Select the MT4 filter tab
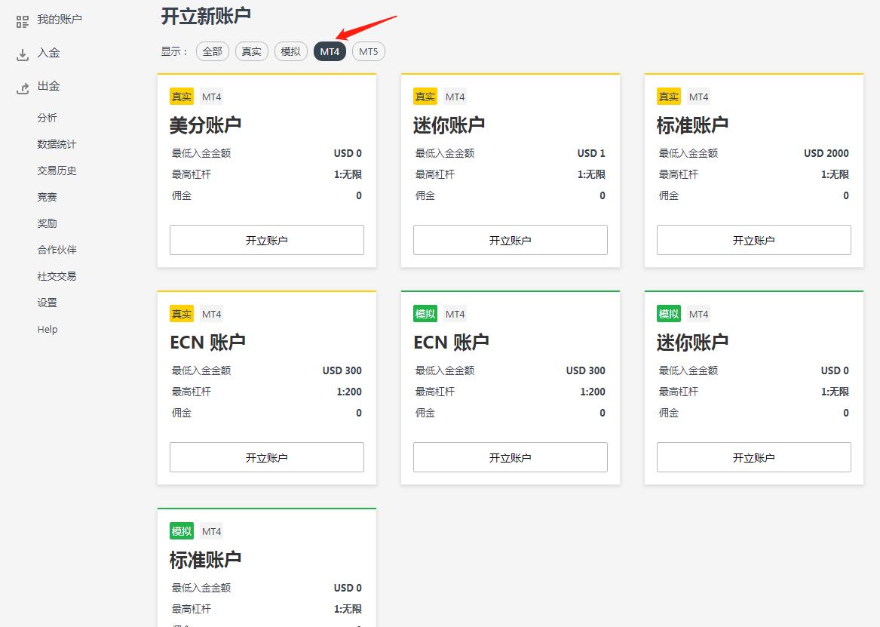 330,51
